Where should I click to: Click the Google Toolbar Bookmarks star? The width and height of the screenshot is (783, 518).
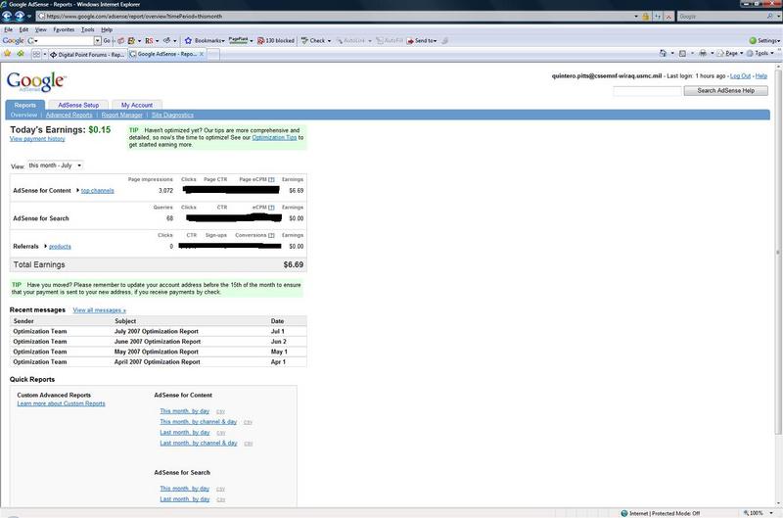click(188, 40)
